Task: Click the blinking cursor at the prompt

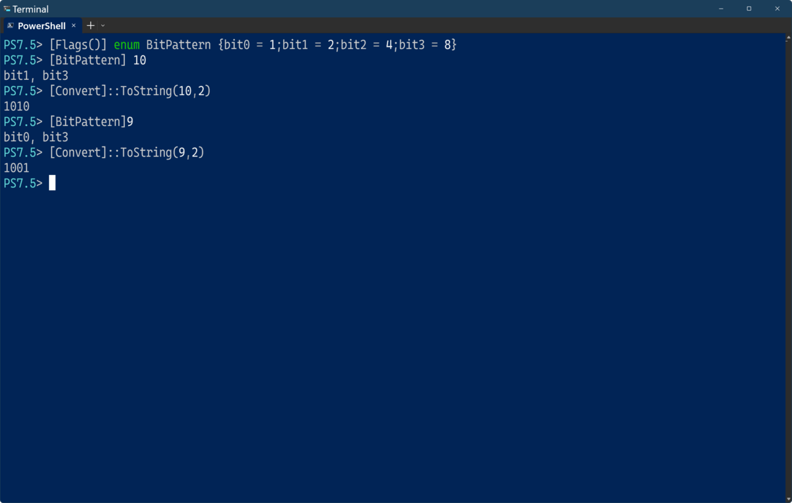Action: (x=51, y=183)
